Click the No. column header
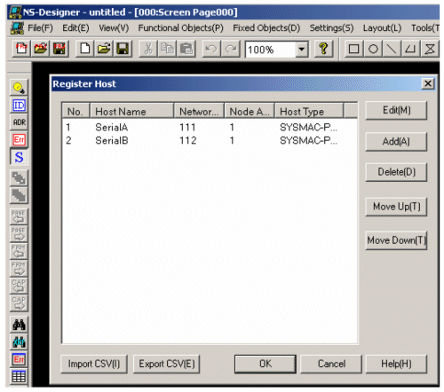The image size is (444, 392). pos(75,112)
